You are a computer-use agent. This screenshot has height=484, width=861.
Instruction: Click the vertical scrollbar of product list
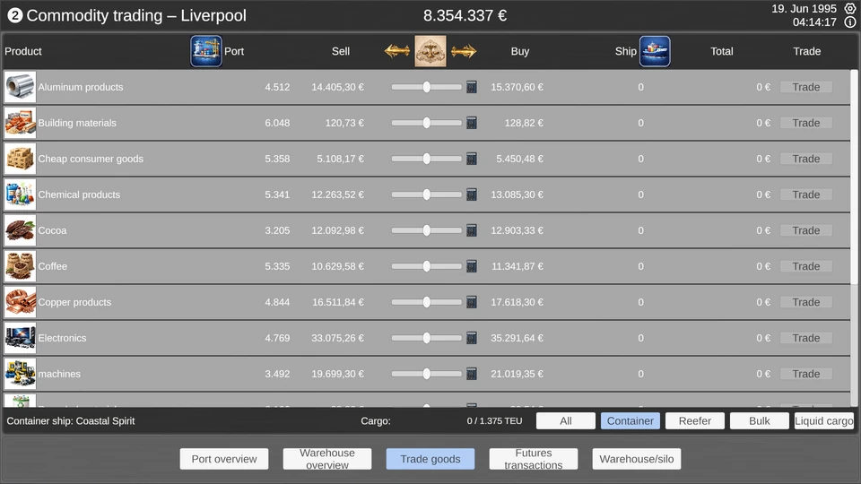click(854, 178)
